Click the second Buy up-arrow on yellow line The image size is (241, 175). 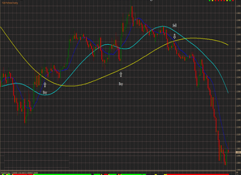pyautogui.click(x=121, y=74)
